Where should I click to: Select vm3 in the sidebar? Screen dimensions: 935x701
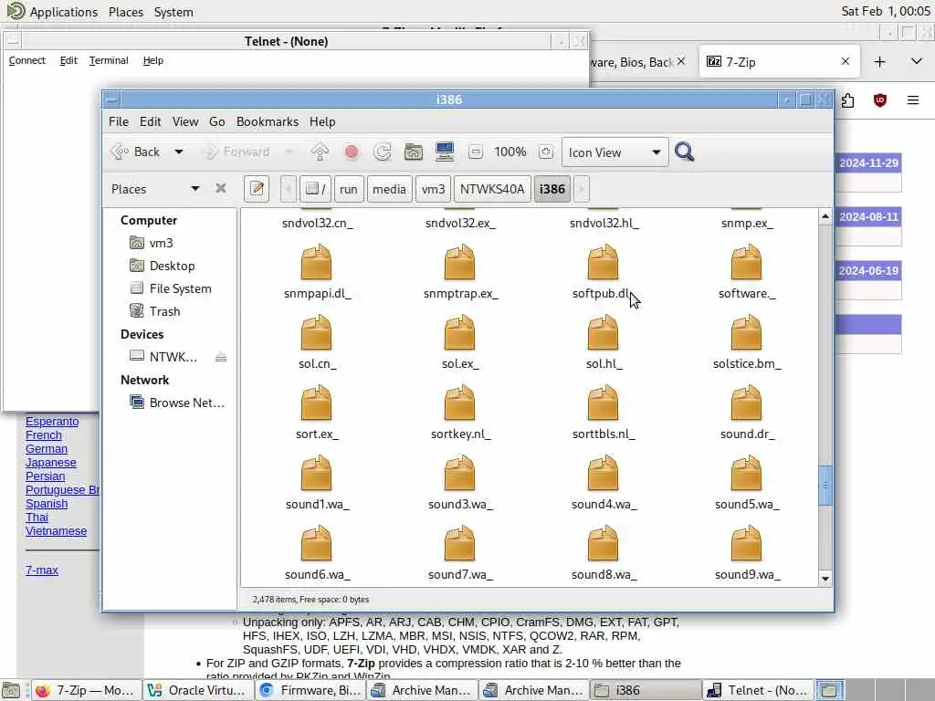(x=161, y=243)
